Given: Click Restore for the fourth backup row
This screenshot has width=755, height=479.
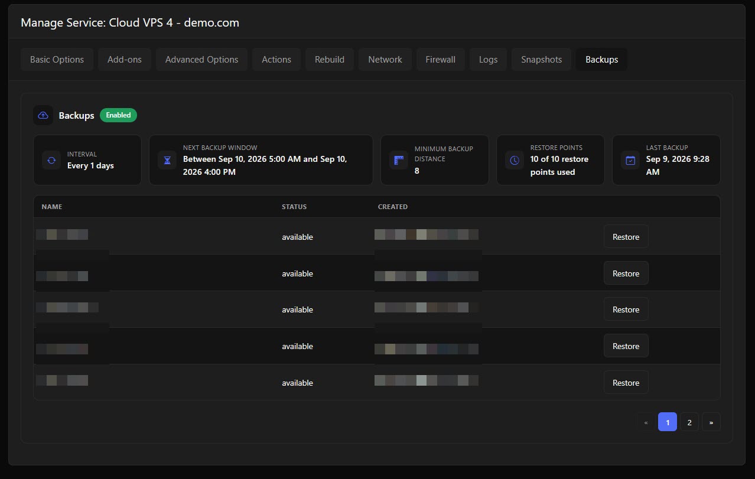Looking at the screenshot, I should [626, 346].
